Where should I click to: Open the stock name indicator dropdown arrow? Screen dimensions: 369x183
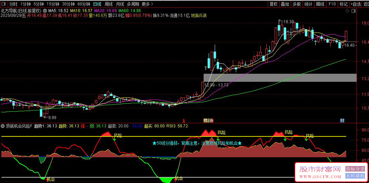point(45,11)
